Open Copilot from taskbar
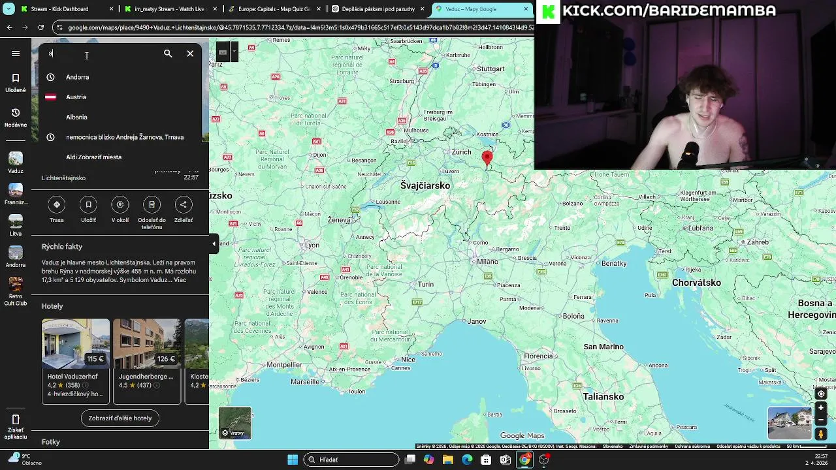836x470 pixels. click(x=428, y=460)
